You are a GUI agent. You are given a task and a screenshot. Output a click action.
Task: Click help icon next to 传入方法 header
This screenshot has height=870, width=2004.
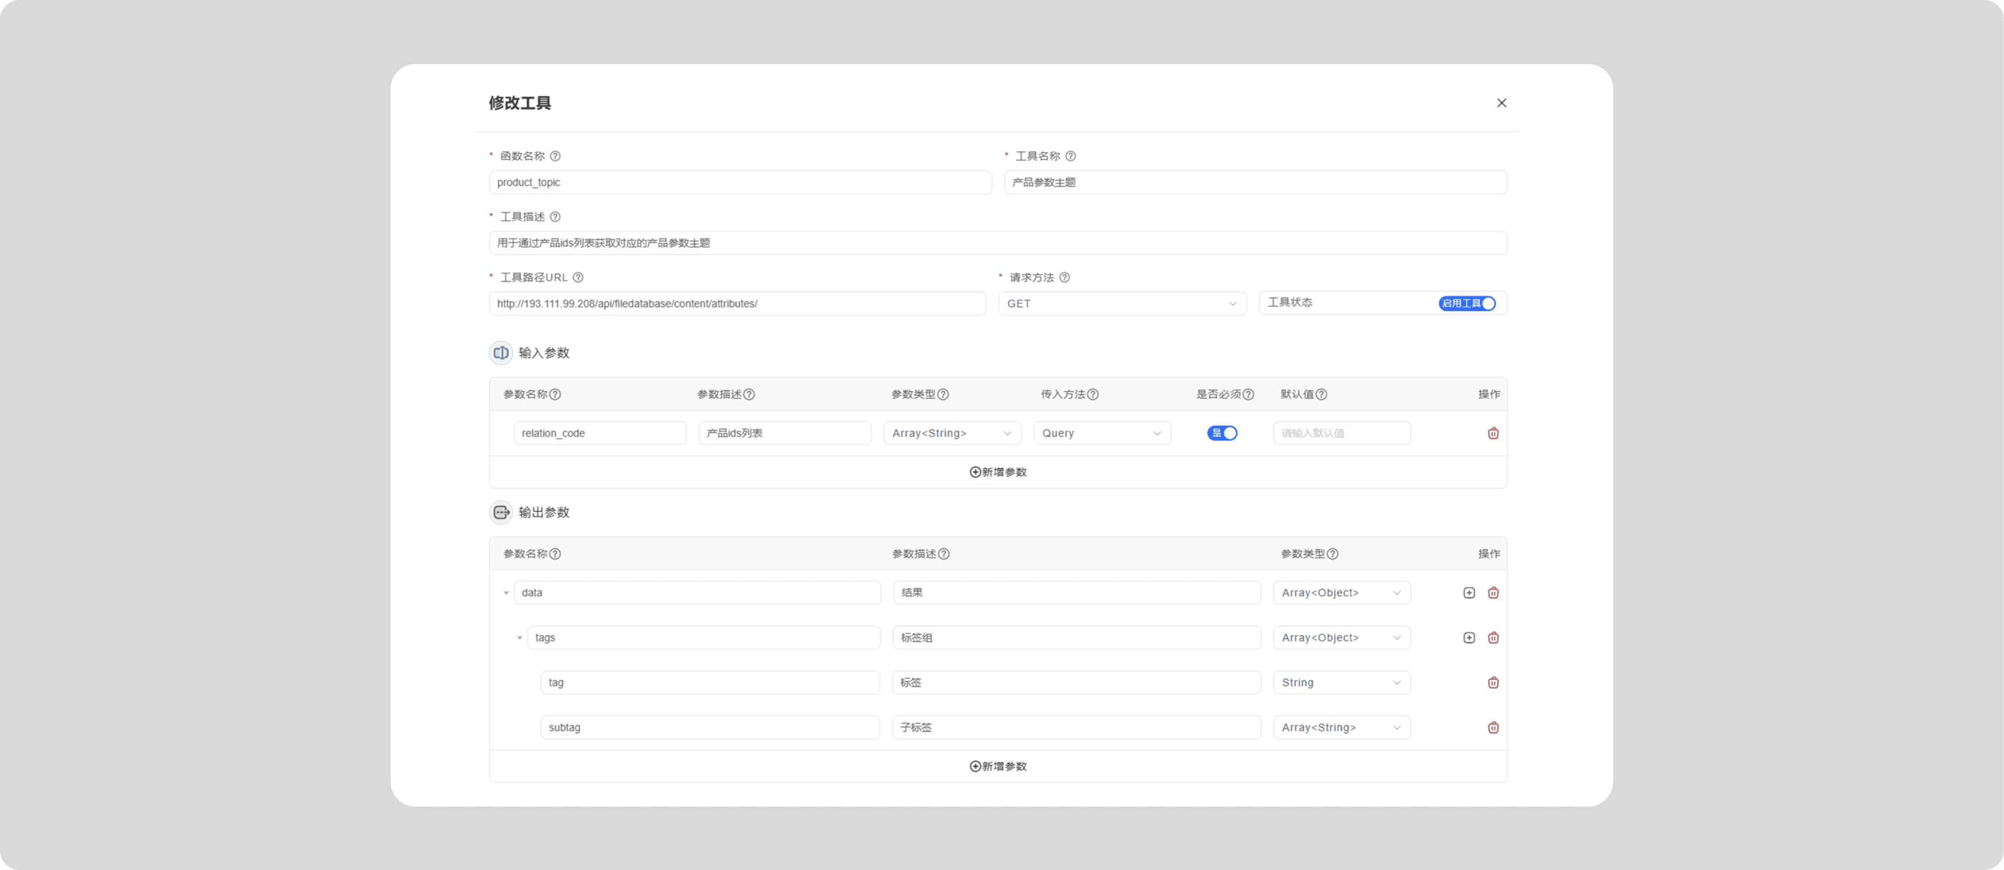pos(1093,395)
